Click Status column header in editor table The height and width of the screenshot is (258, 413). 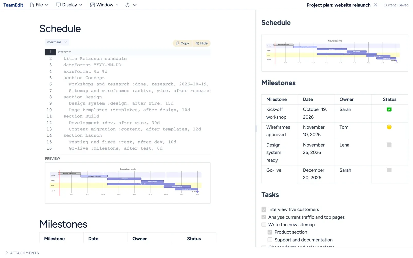tap(194, 239)
